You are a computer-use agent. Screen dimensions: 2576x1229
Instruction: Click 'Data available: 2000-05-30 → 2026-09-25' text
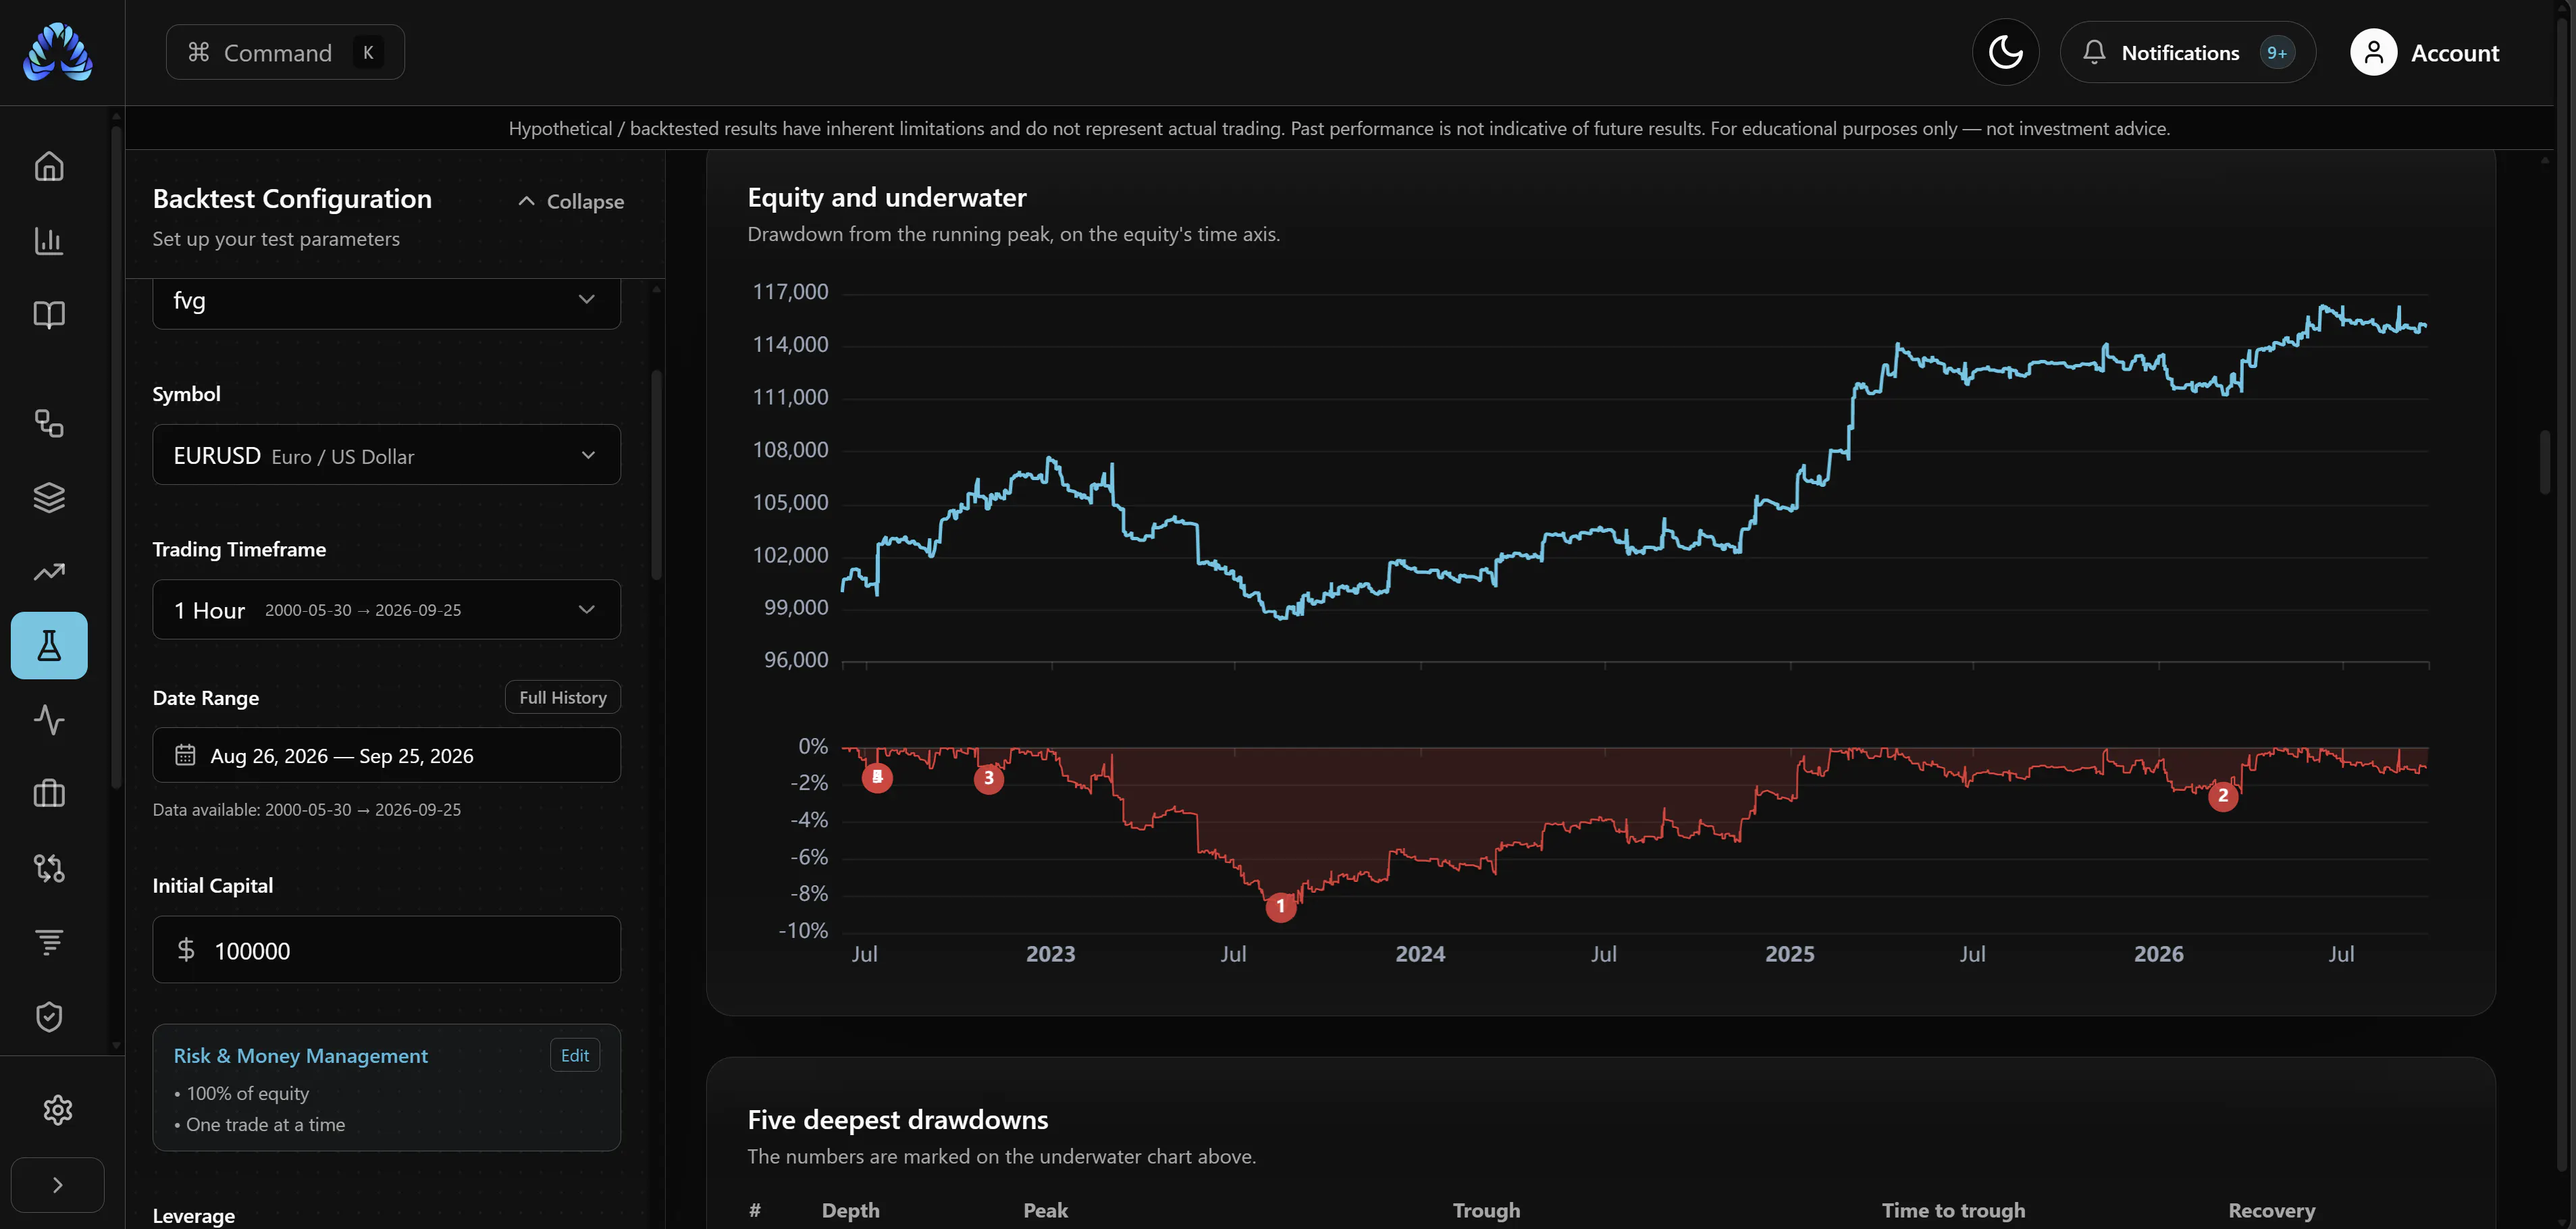pos(307,810)
